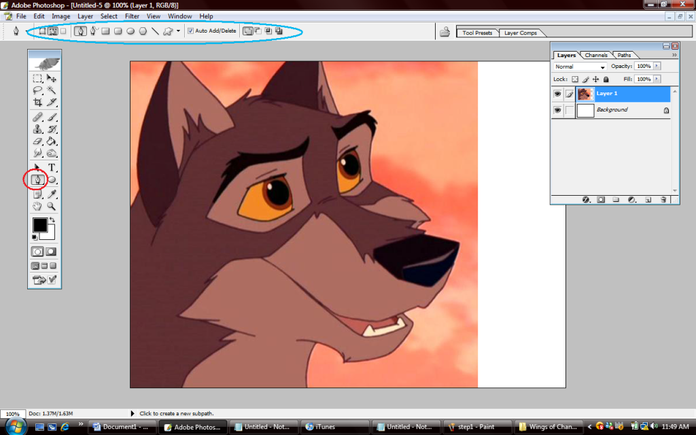Switch to iTunes in the taskbar

[334, 427]
